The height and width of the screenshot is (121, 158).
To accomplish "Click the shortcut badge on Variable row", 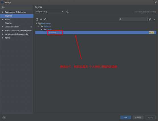I will 152,33.
